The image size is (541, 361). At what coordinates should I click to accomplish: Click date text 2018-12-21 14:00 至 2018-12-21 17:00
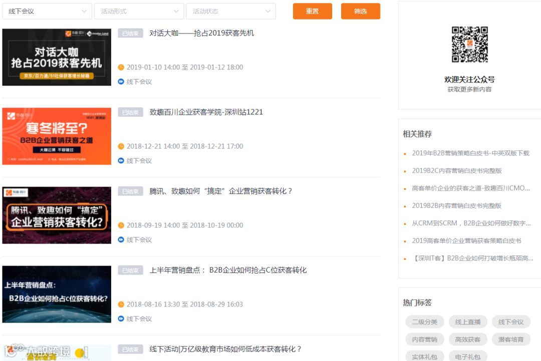click(185, 146)
